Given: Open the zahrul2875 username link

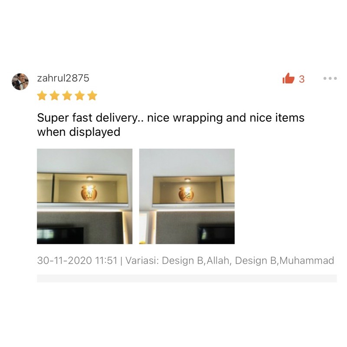Looking at the screenshot, I should [63, 78].
